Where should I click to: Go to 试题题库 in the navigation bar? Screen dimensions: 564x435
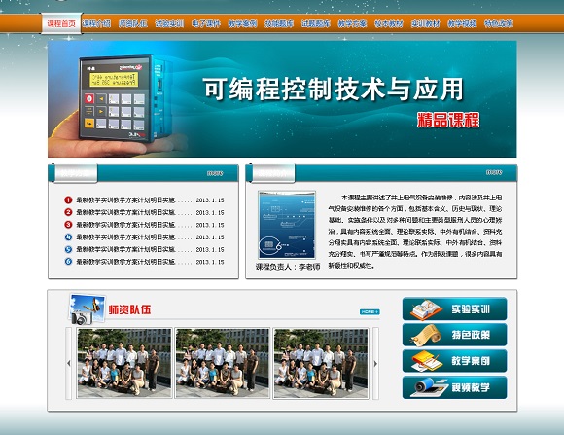pos(316,23)
